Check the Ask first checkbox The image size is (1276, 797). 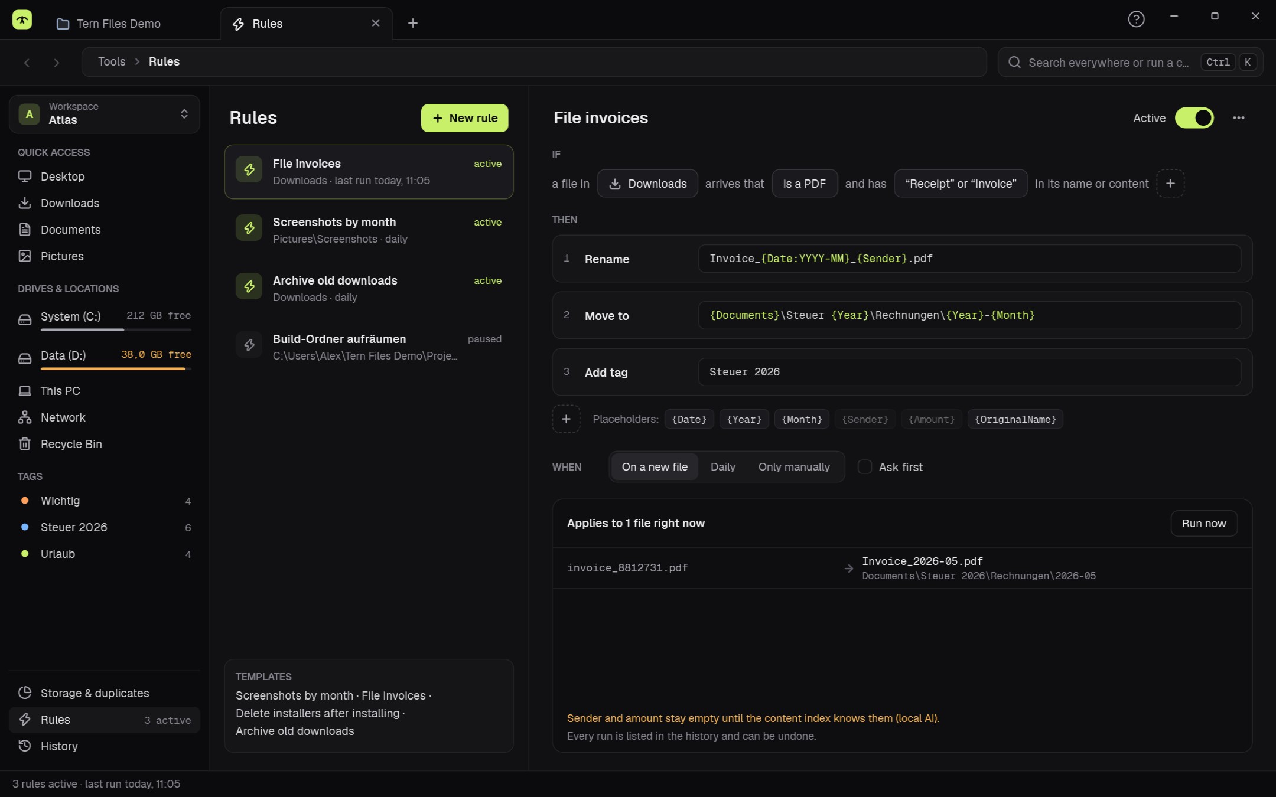[x=864, y=467]
